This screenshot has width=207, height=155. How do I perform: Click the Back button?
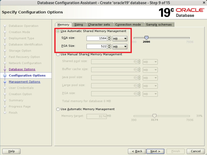click(137, 151)
